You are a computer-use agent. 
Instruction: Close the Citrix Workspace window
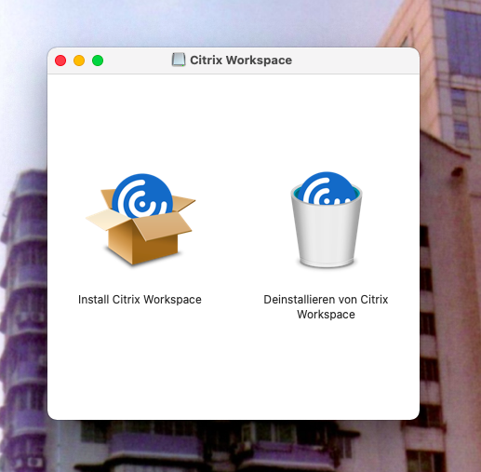click(x=60, y=61)
